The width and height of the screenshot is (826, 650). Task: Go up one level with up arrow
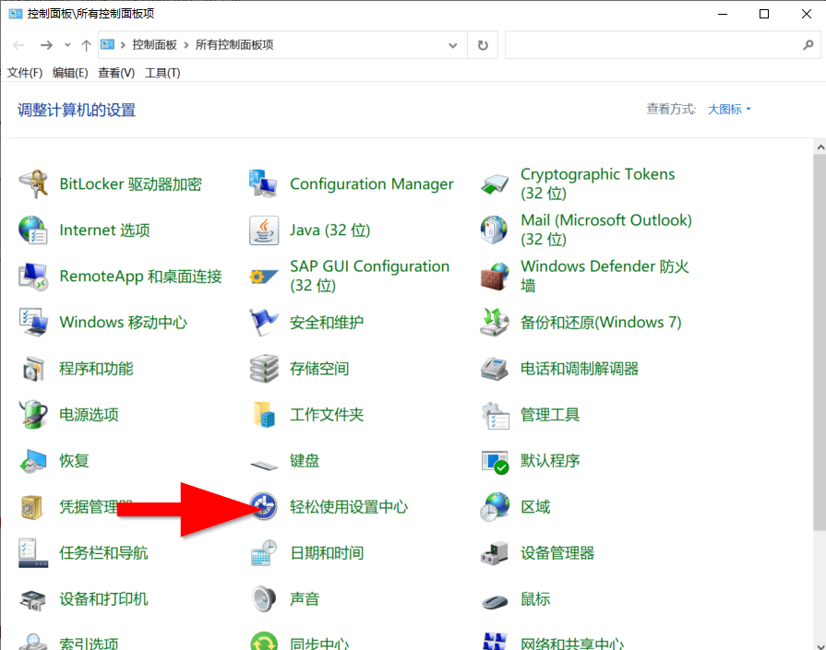tap(86, 45)
